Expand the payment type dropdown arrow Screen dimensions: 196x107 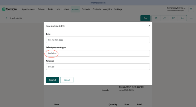click(147, 53)
